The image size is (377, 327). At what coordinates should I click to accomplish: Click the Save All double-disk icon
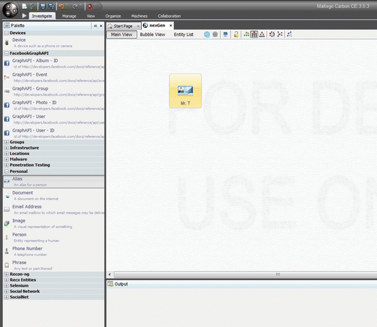(x=51, y=6)
